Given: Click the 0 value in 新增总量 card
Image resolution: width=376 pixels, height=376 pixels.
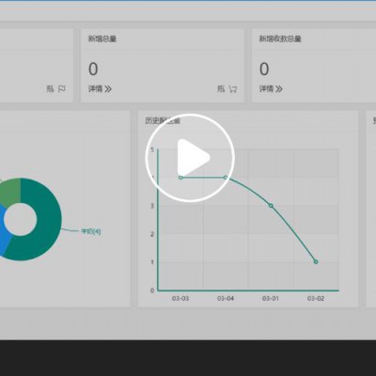Looking at the screenshot, I should pos(93,69).
